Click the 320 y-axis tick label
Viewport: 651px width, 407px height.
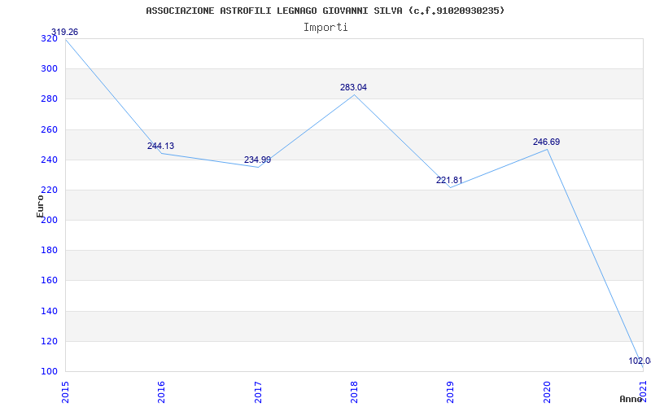[49, 38]
